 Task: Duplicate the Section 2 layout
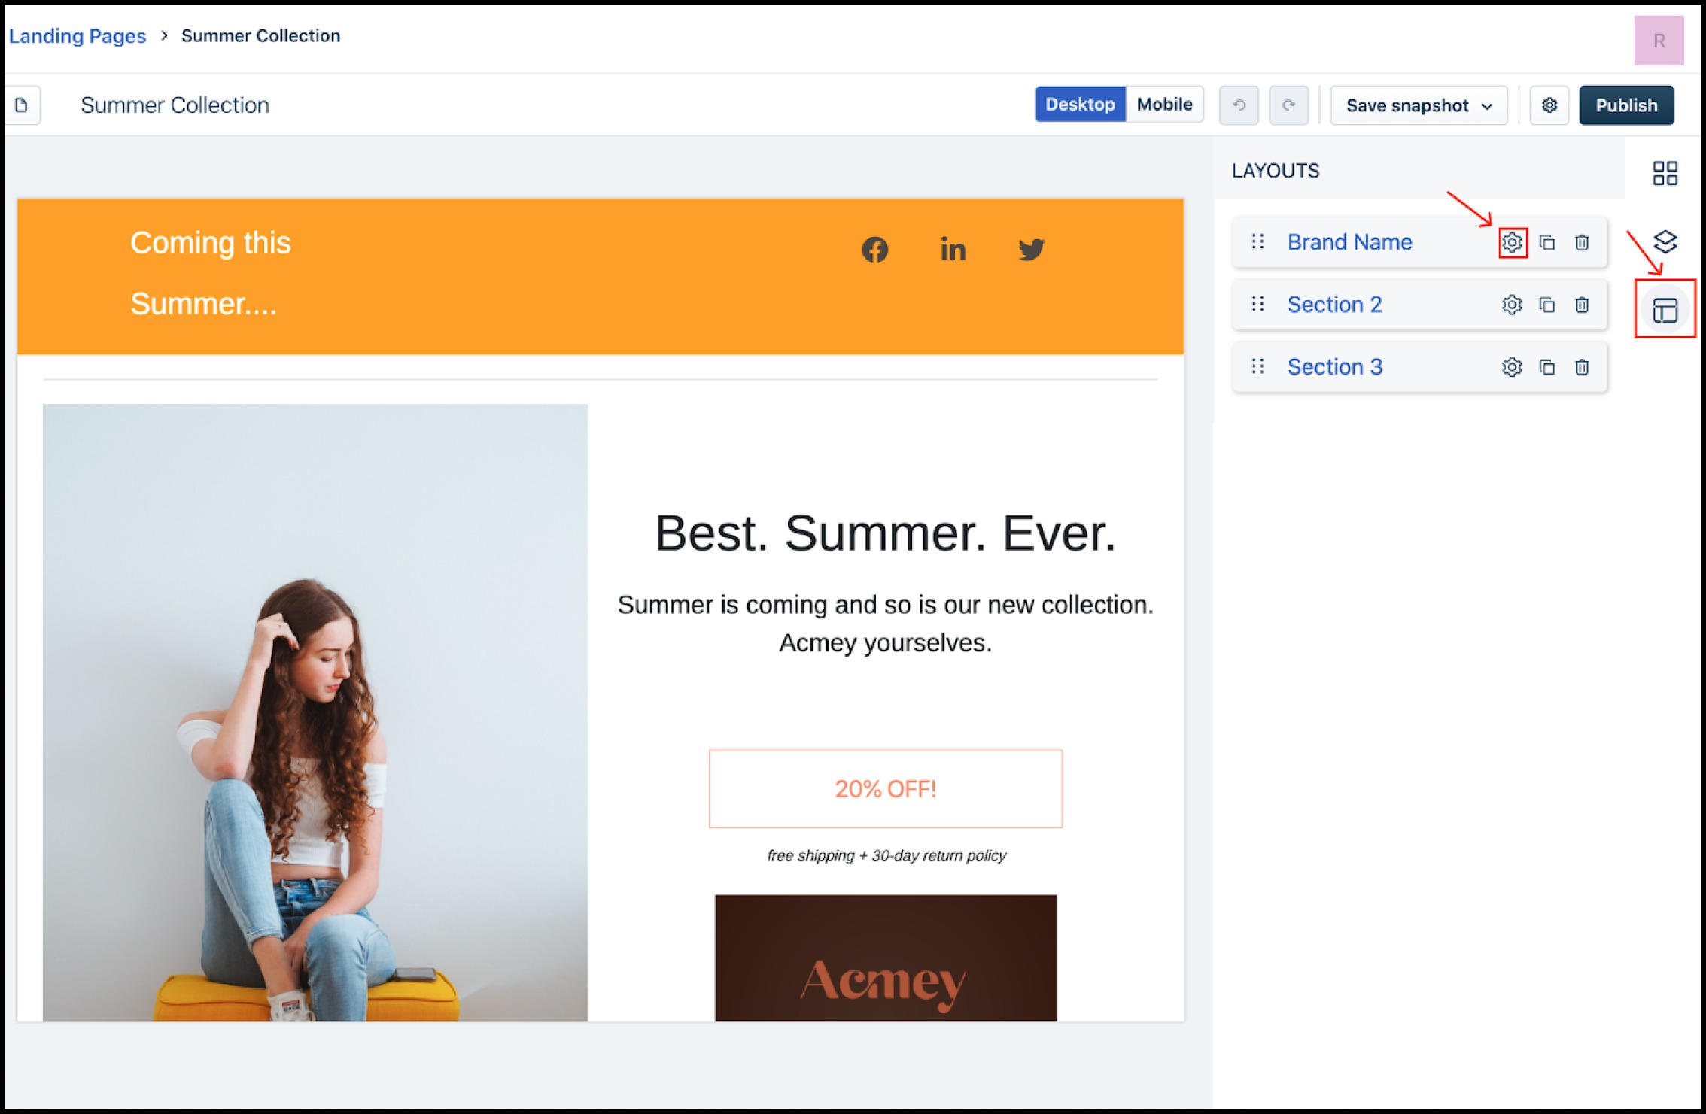pos(1546,305)
